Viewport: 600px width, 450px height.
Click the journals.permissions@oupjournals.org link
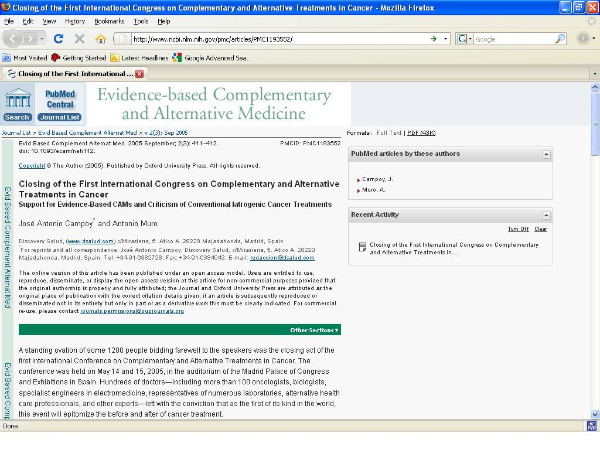[x=132, y=311]
